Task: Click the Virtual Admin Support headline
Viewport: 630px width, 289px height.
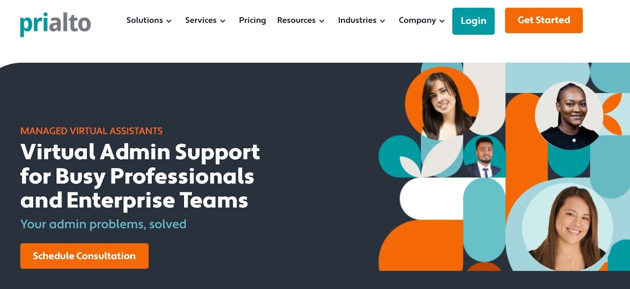Action: click(x=140, y=176)
